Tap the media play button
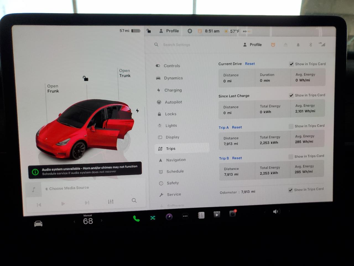The image size is (354, 266). tap(63, 204)
